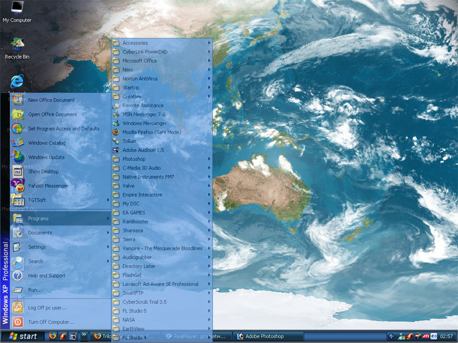The height and width of the screenshot is (343, 458).
Task: Select Run... in the start menu
Action: pyautogui.click(x=61, y=290)
